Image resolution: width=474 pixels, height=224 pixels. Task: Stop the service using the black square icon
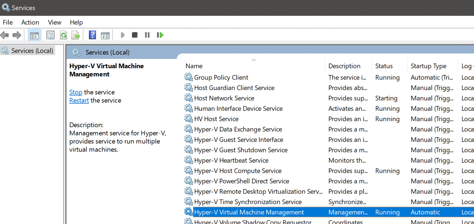135,35
